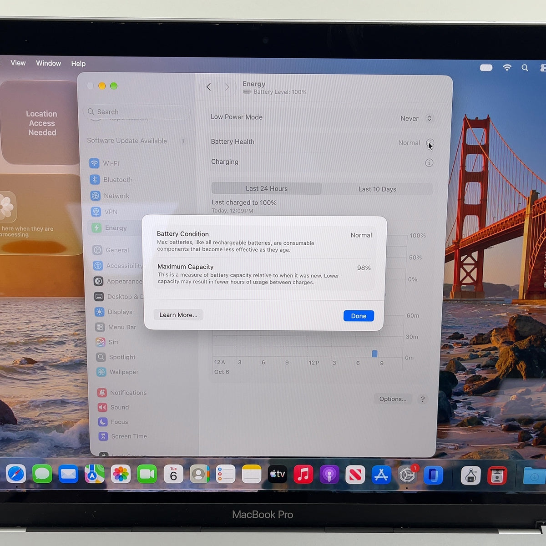This screenshot has width=546, height=546.
Task: Click the Options... button
Action: [393, 399]
